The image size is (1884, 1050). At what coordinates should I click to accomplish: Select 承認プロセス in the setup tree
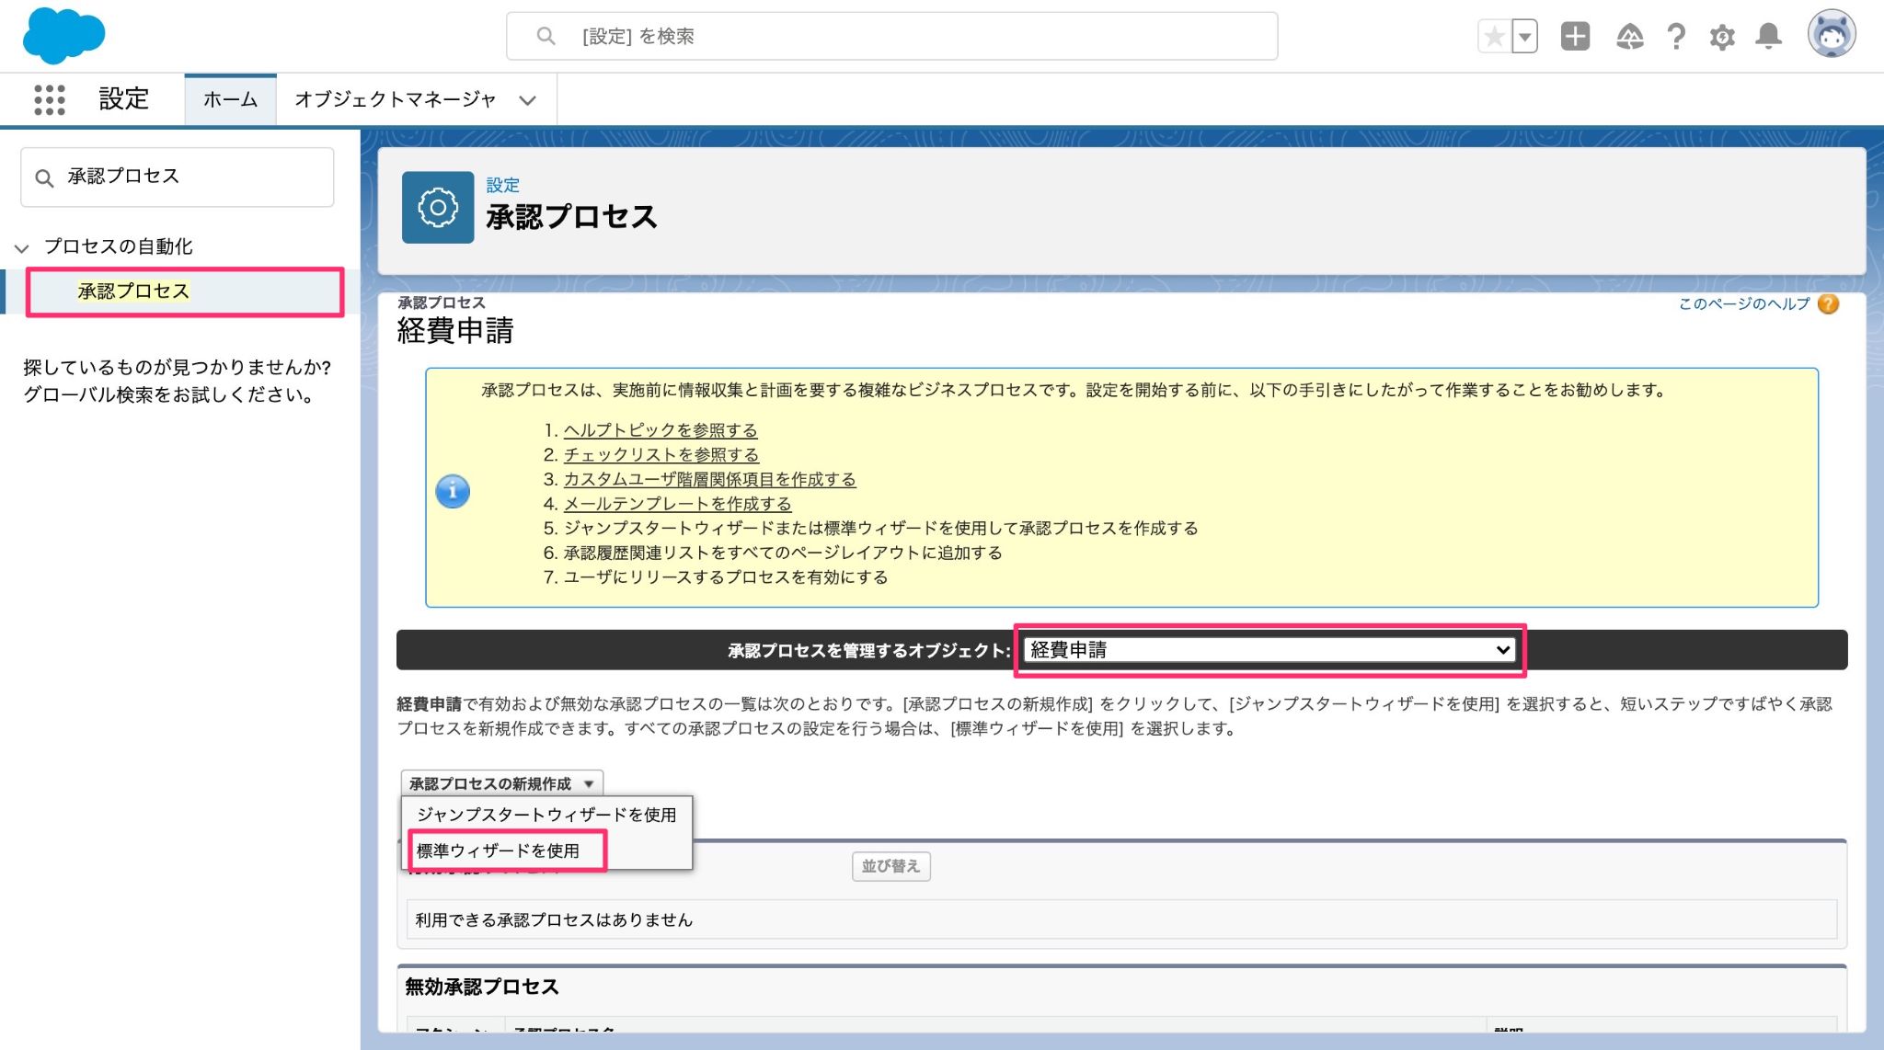click(x=133, y=291)
